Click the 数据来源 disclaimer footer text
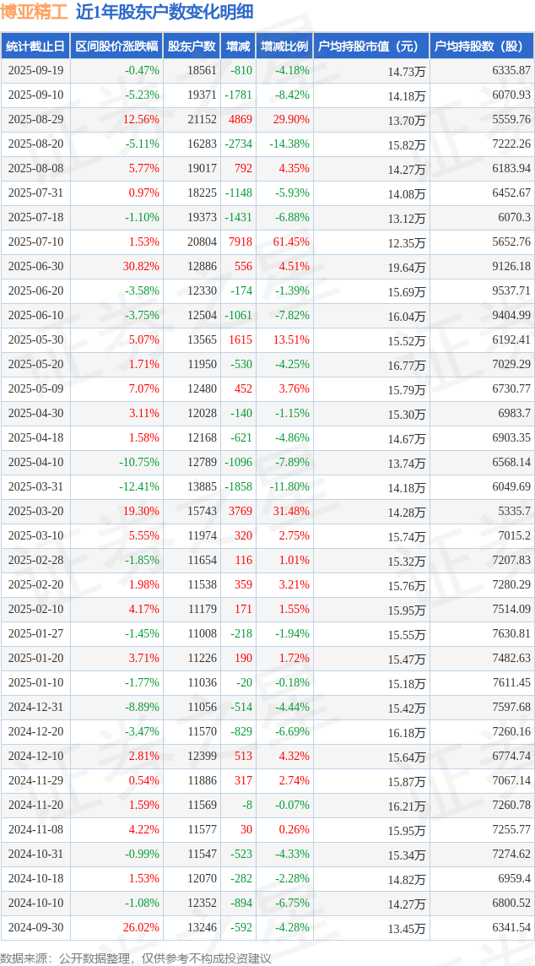Viewport: 535px width, 966px height. coord(136,958)
